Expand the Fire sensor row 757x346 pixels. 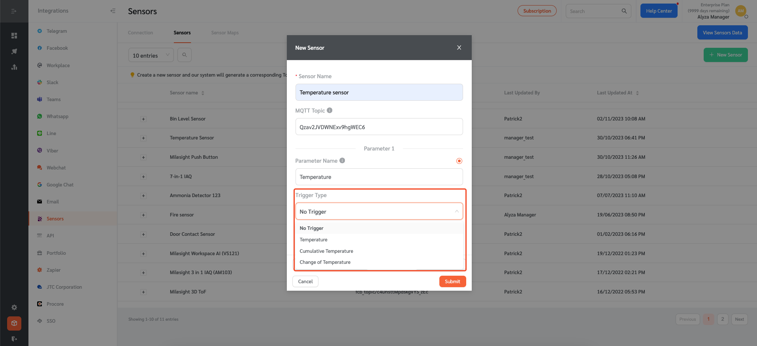click(143, 215)
